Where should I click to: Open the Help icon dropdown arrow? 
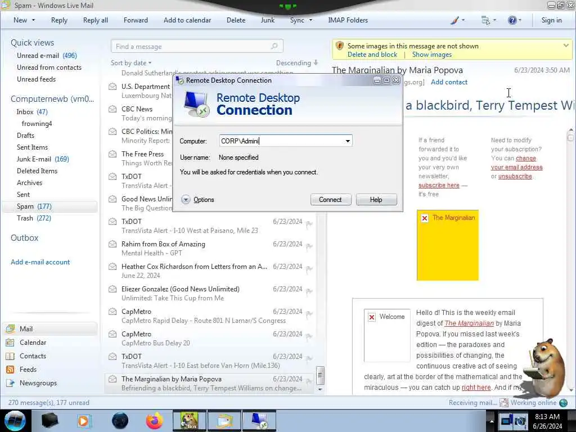[520, 20]
